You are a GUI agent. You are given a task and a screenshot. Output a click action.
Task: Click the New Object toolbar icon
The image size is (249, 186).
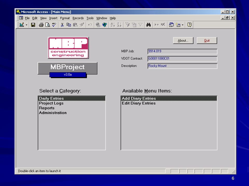pyautogui.click(x=178, y=25)
